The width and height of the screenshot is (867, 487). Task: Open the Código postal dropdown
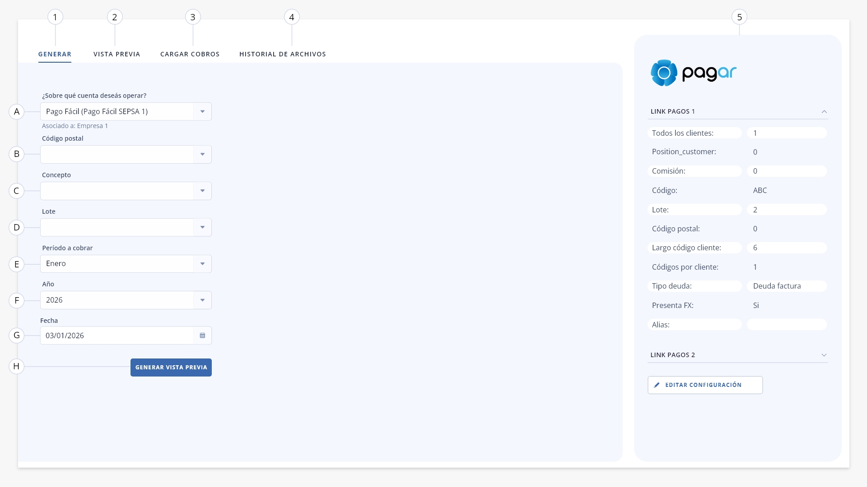click(126, 154)
